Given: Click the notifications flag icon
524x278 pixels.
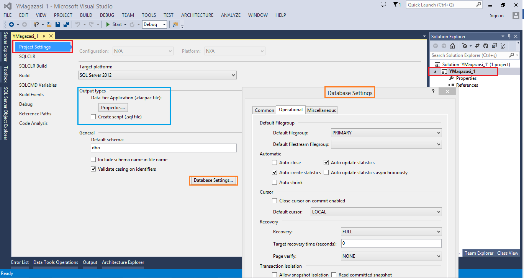Looking at the screenshot, I should pos(396,5).
